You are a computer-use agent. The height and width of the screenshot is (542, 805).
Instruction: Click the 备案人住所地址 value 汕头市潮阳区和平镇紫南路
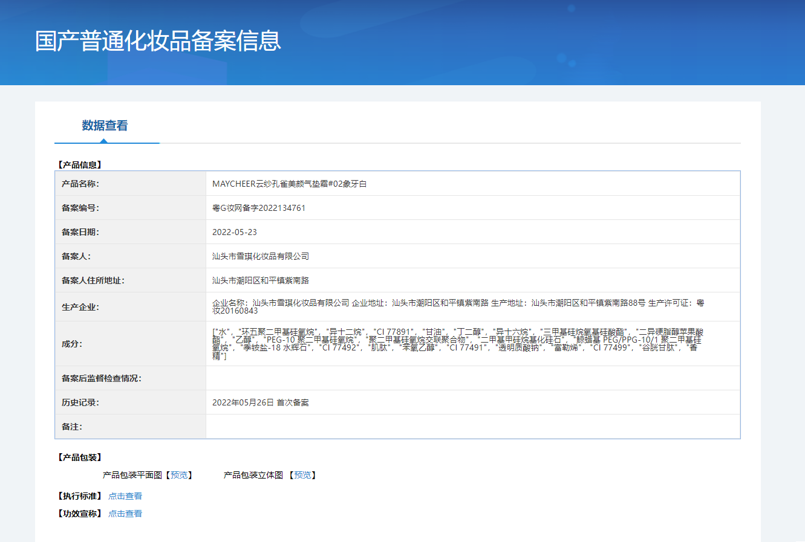click(x=261, y=280)
